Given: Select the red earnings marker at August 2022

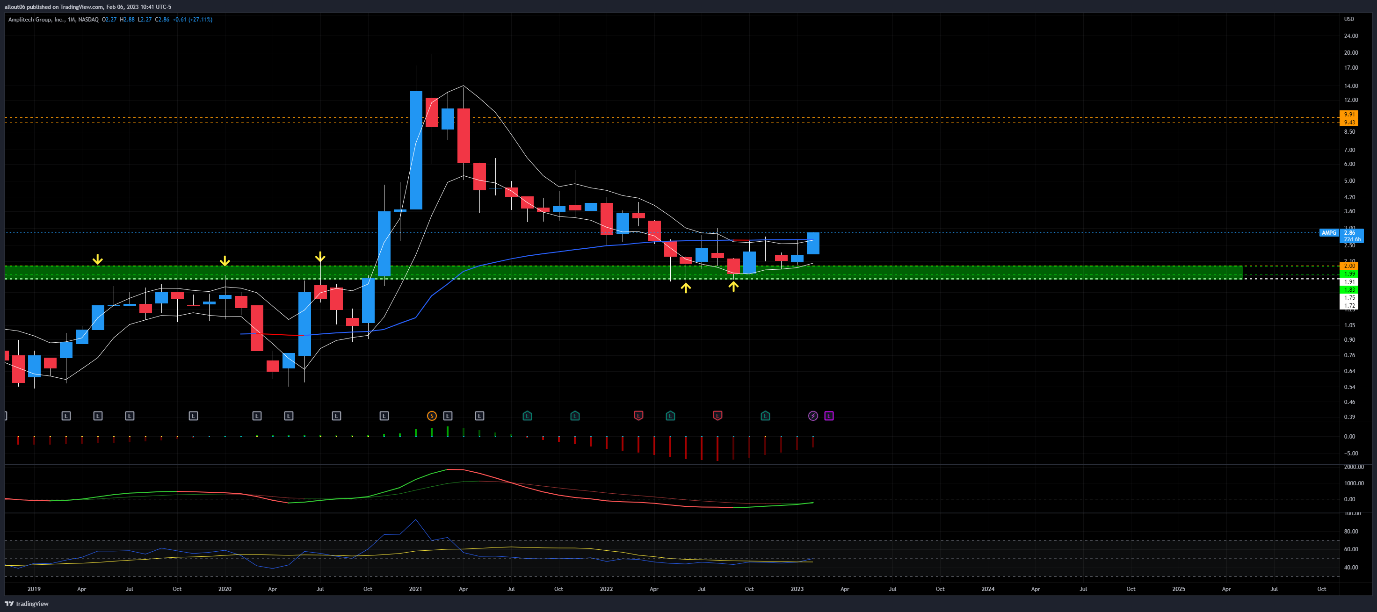Looking at the screenshot, I should (718, 415).
